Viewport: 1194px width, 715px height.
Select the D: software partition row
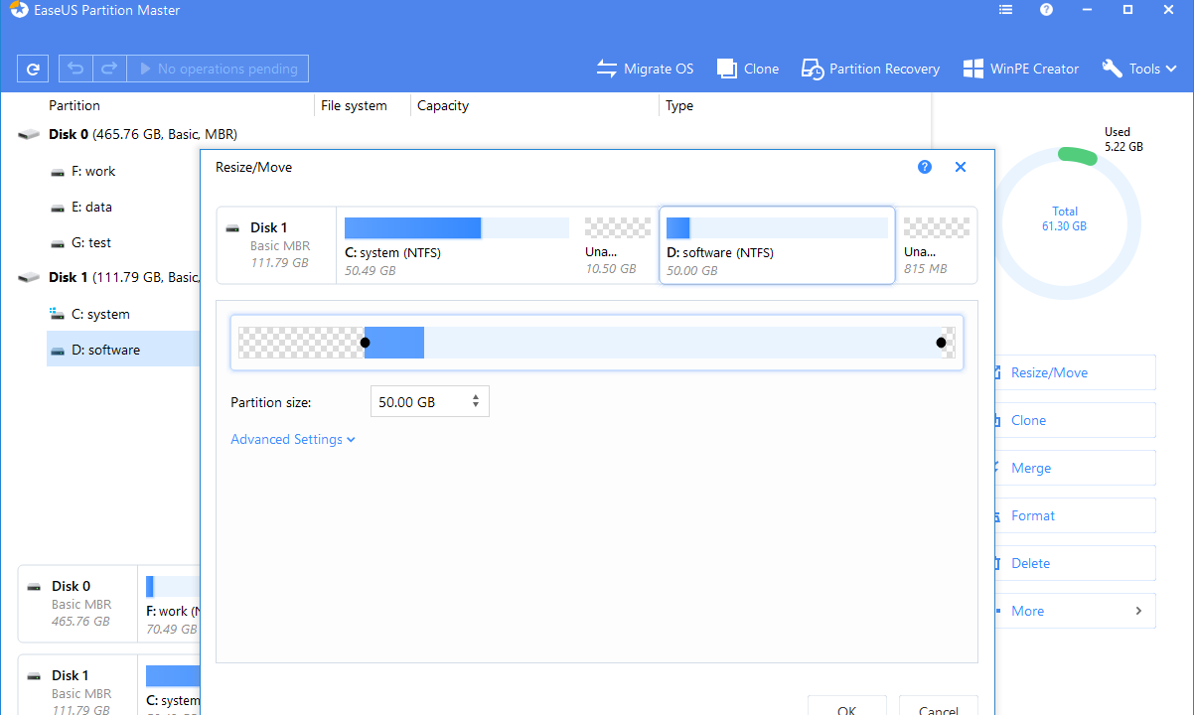tap(123, 350)
